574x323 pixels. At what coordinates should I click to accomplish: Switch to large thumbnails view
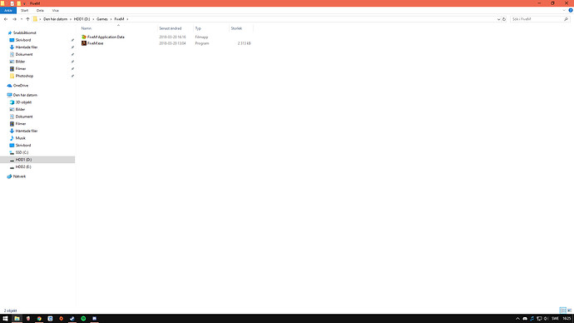569,311
